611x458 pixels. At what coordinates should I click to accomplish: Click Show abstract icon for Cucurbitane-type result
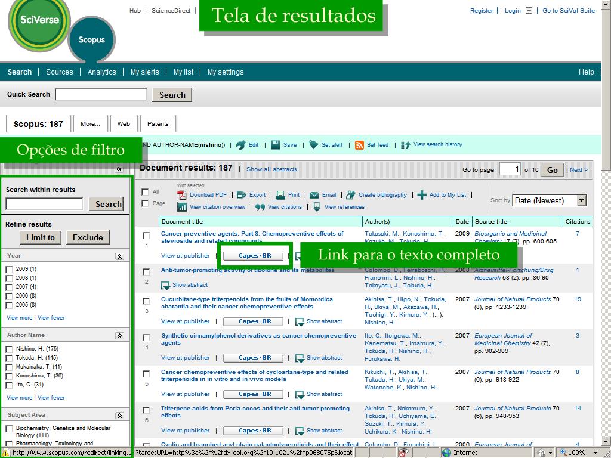tap(300, 321)
